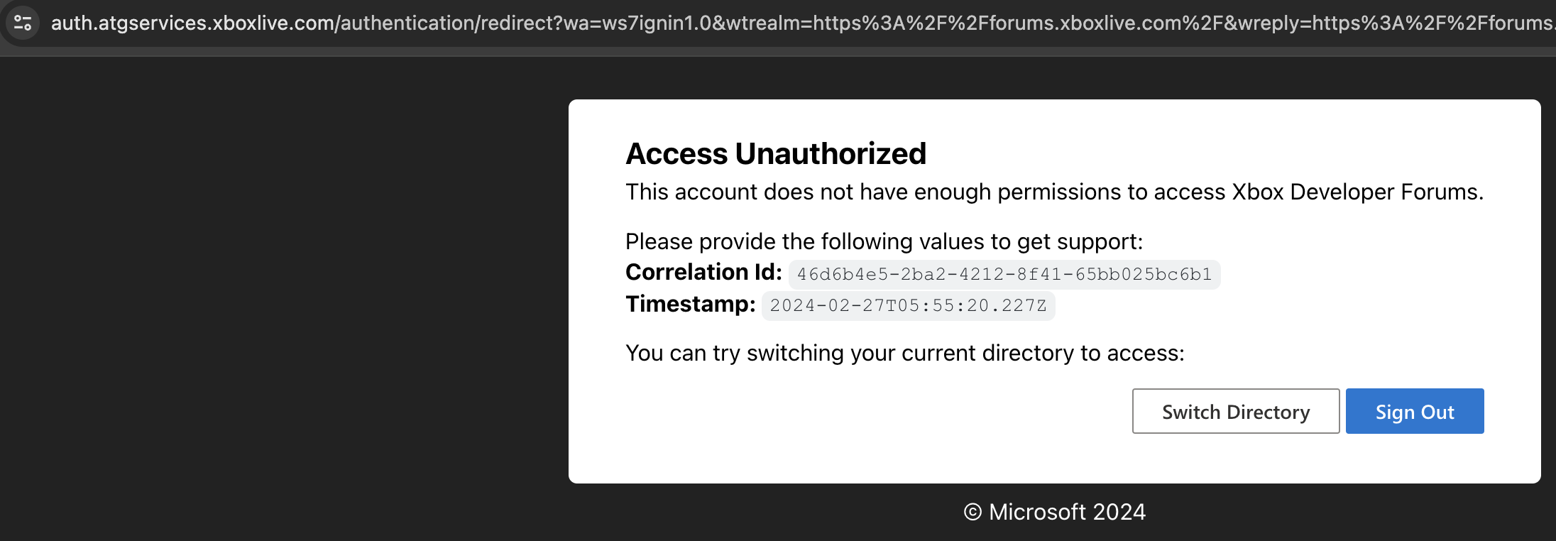Click the Access Unauthorized heading
This screenshot has width=1556, height=541.
(x=775, y=153)
